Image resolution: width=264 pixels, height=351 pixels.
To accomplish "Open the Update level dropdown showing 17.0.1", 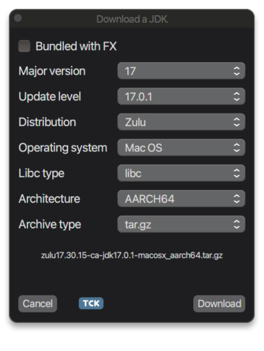I will tap(181, 96).
